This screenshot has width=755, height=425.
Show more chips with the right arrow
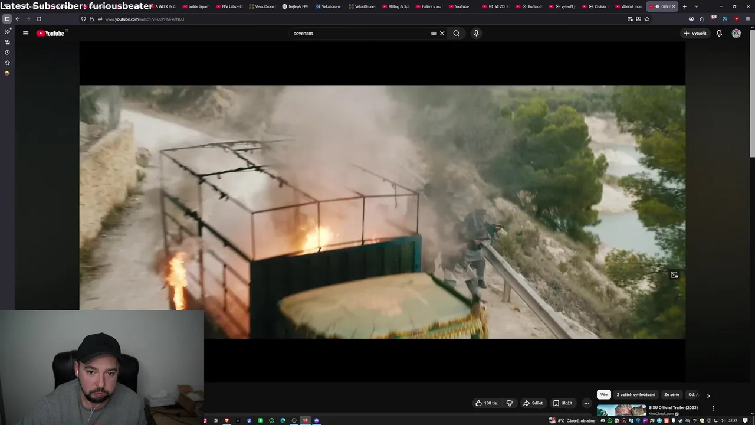pos(708,395)
